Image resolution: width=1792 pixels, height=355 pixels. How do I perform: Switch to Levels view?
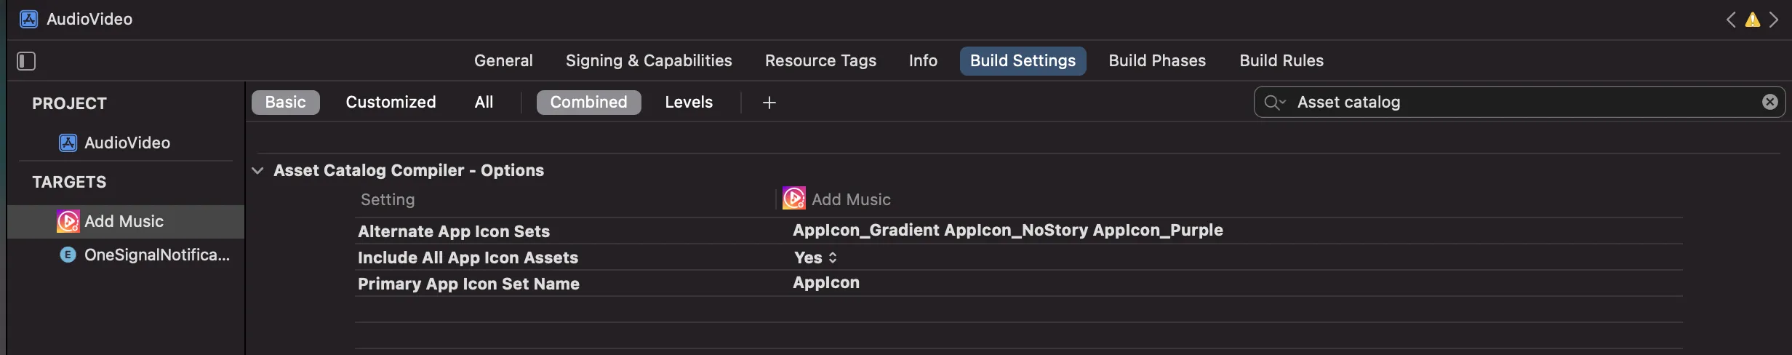coord(688,103)
